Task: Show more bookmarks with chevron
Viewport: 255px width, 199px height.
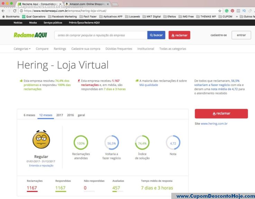Action: 237,17
